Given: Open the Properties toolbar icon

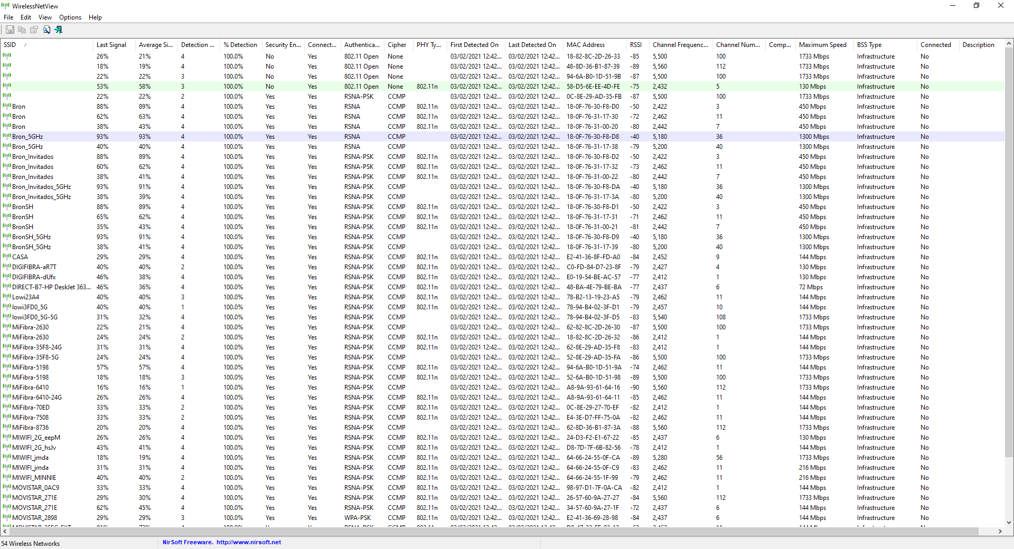Looking at the screenshot, I should click(x=34, y=30).
